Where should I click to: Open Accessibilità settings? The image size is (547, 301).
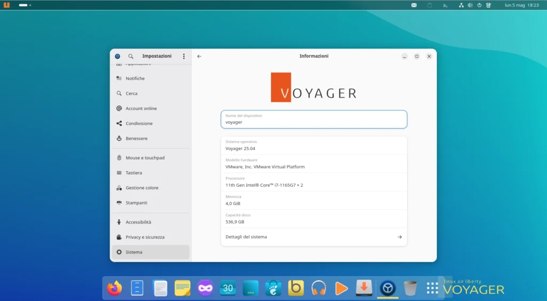click(x=151, y=222)
